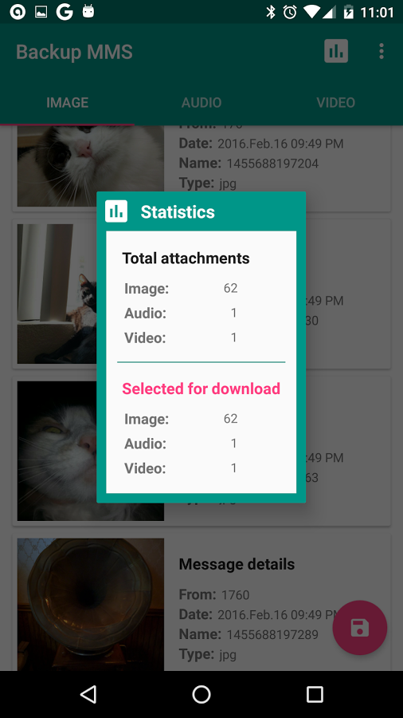Switch to the VIDEO tab
This screenshot has height=718, width=403.
click(336, 102)
